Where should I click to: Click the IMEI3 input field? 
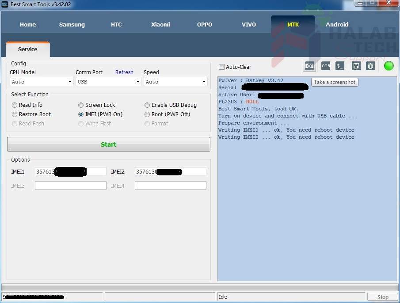71,186
